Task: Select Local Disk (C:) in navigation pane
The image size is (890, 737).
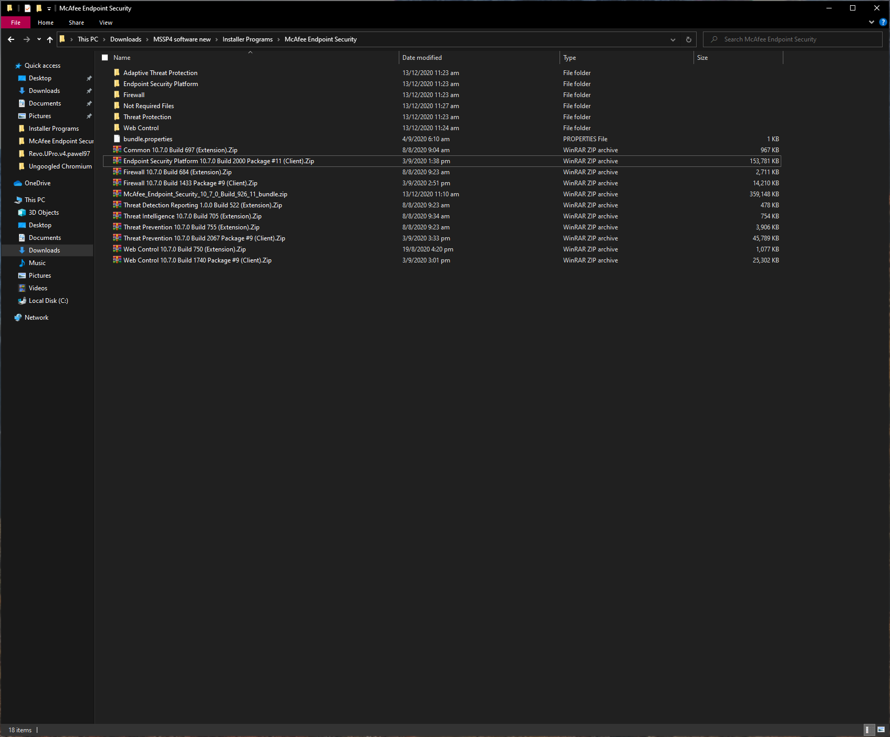Action: pyautogui.click(x=48, y=301)
